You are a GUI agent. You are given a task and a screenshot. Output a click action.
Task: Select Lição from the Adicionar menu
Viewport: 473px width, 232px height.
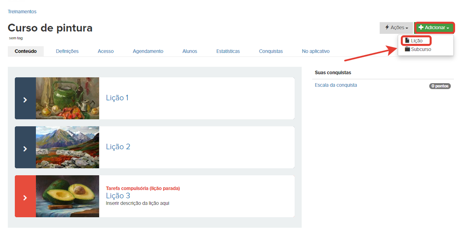pyautogui.click(x=417, y=41)
